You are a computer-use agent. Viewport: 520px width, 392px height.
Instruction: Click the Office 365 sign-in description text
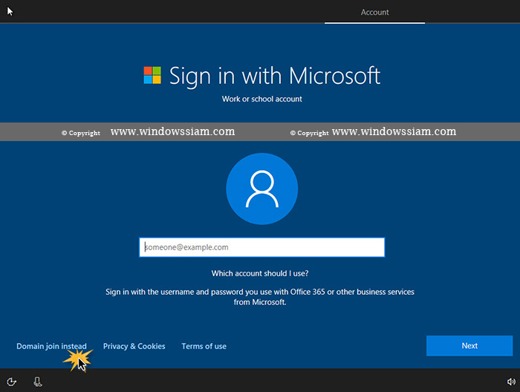coord(260,297)
